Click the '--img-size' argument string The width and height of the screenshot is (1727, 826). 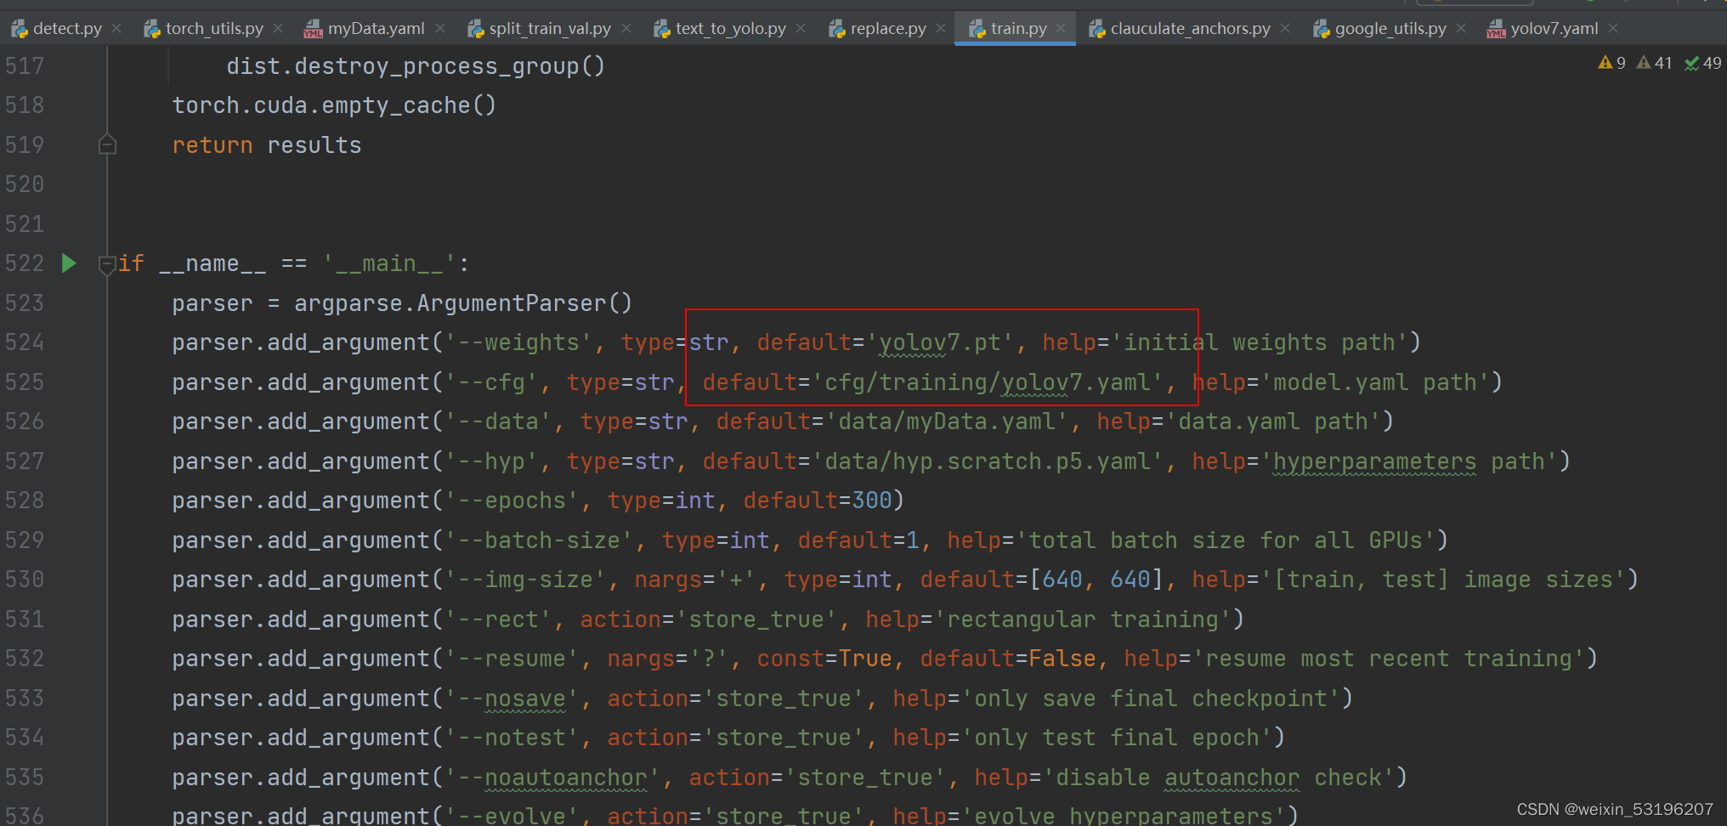point(525,580)
